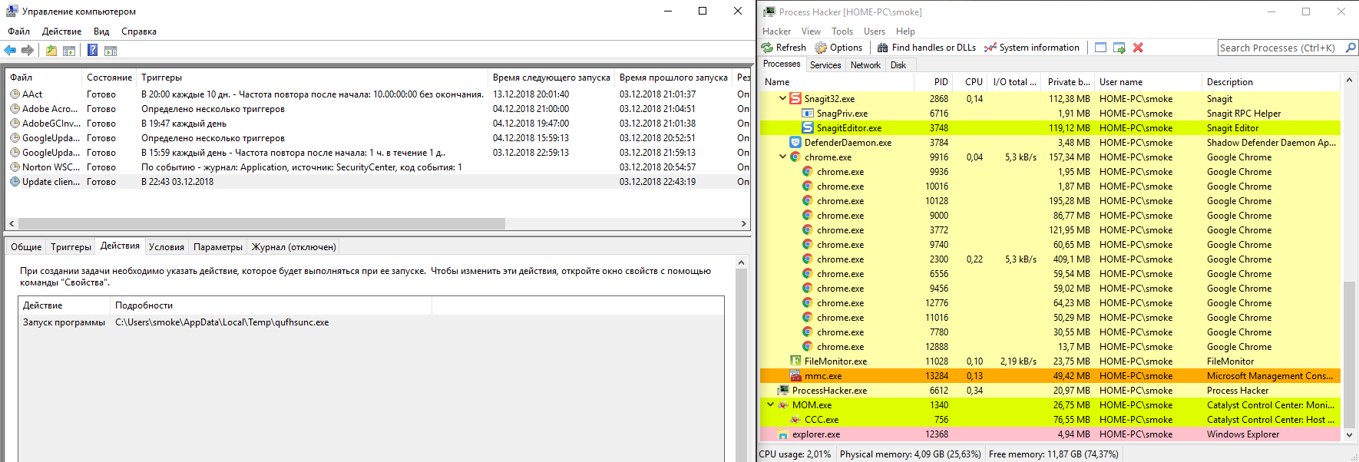Collapse the Snagit32.exe process tree
Viewport: 1359px width, 462px height.
coord(782,99)
